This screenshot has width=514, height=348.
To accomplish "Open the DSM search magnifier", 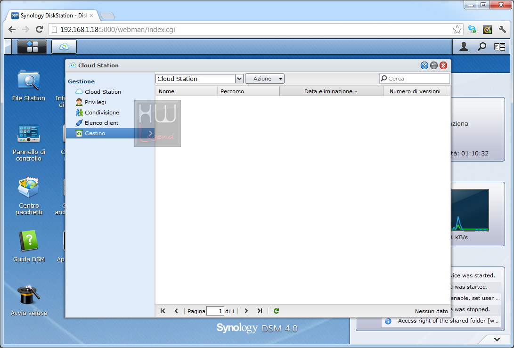I will (x=481, y=47).
